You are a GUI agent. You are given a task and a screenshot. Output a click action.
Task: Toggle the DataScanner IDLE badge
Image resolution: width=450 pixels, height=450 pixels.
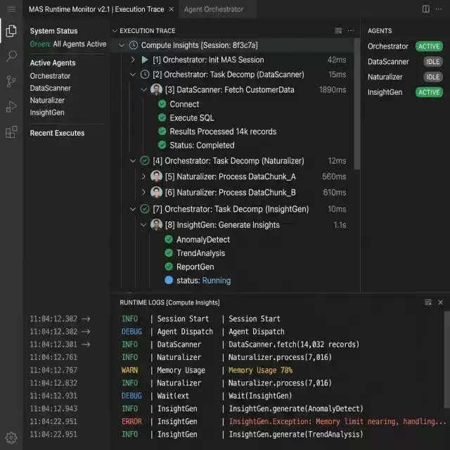[x=433, y=62]
